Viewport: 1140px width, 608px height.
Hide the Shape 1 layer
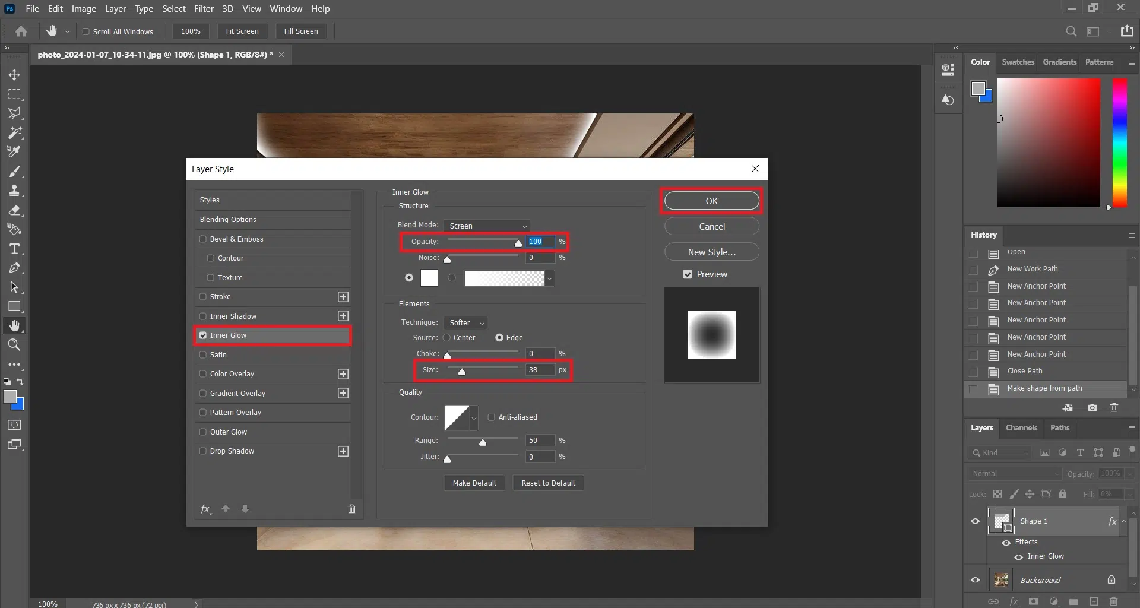[975, 521]
